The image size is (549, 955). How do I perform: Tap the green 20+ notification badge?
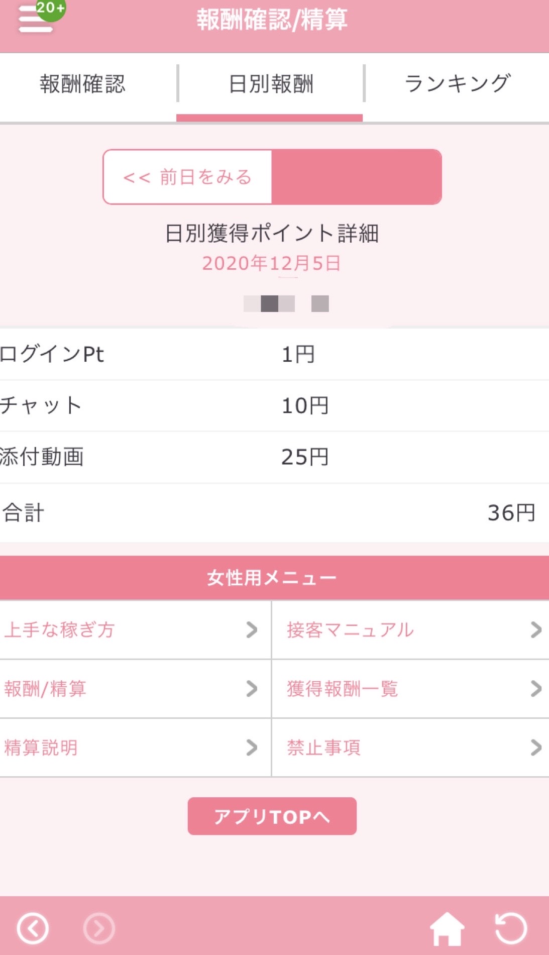click(51, 9)
